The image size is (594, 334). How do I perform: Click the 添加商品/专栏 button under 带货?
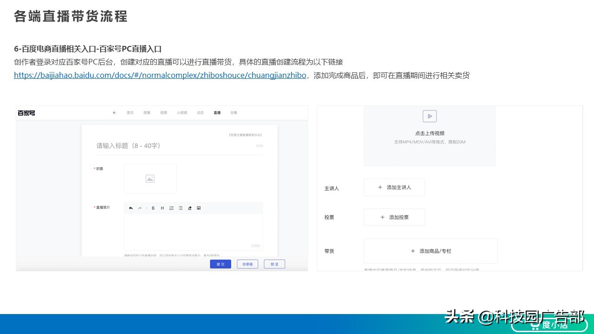[431, 250]
